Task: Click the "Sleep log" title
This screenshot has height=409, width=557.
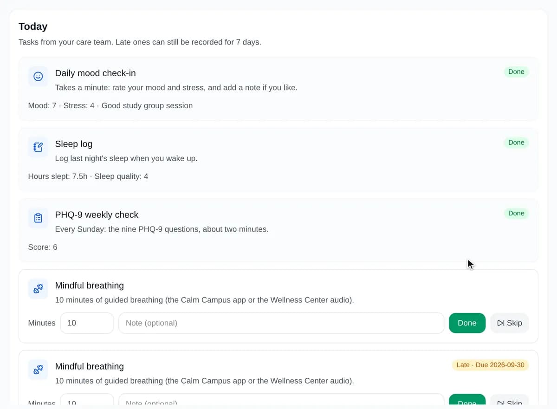Action: click(74, 144)
